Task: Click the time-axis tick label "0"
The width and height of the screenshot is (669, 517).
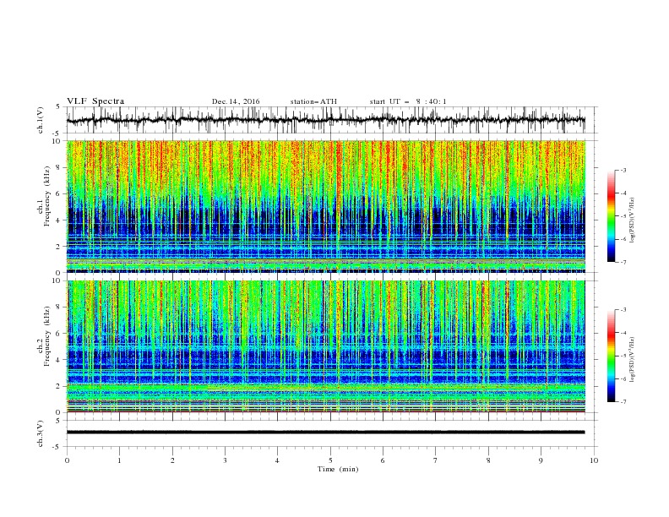Action: [x=67, y=460]
